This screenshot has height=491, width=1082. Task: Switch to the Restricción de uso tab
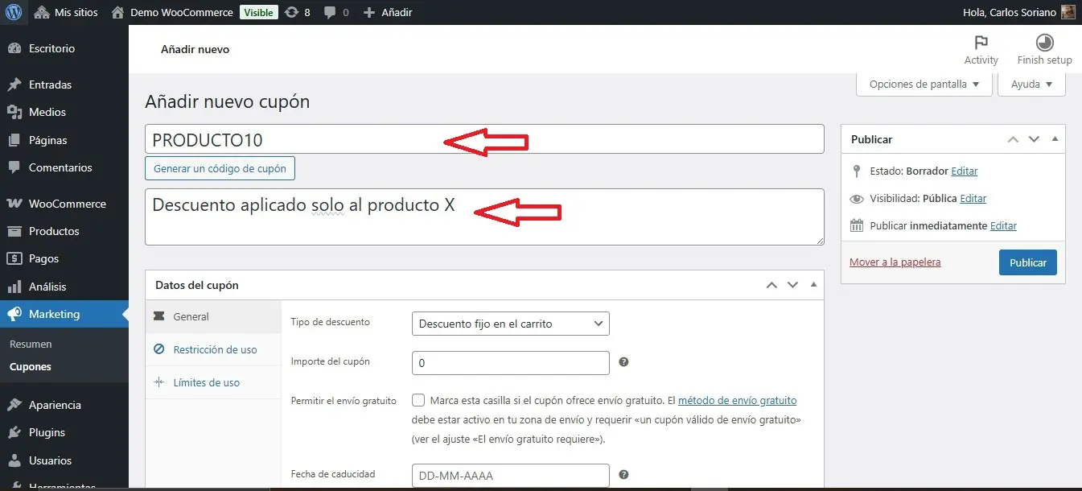[x=214, y=349]
